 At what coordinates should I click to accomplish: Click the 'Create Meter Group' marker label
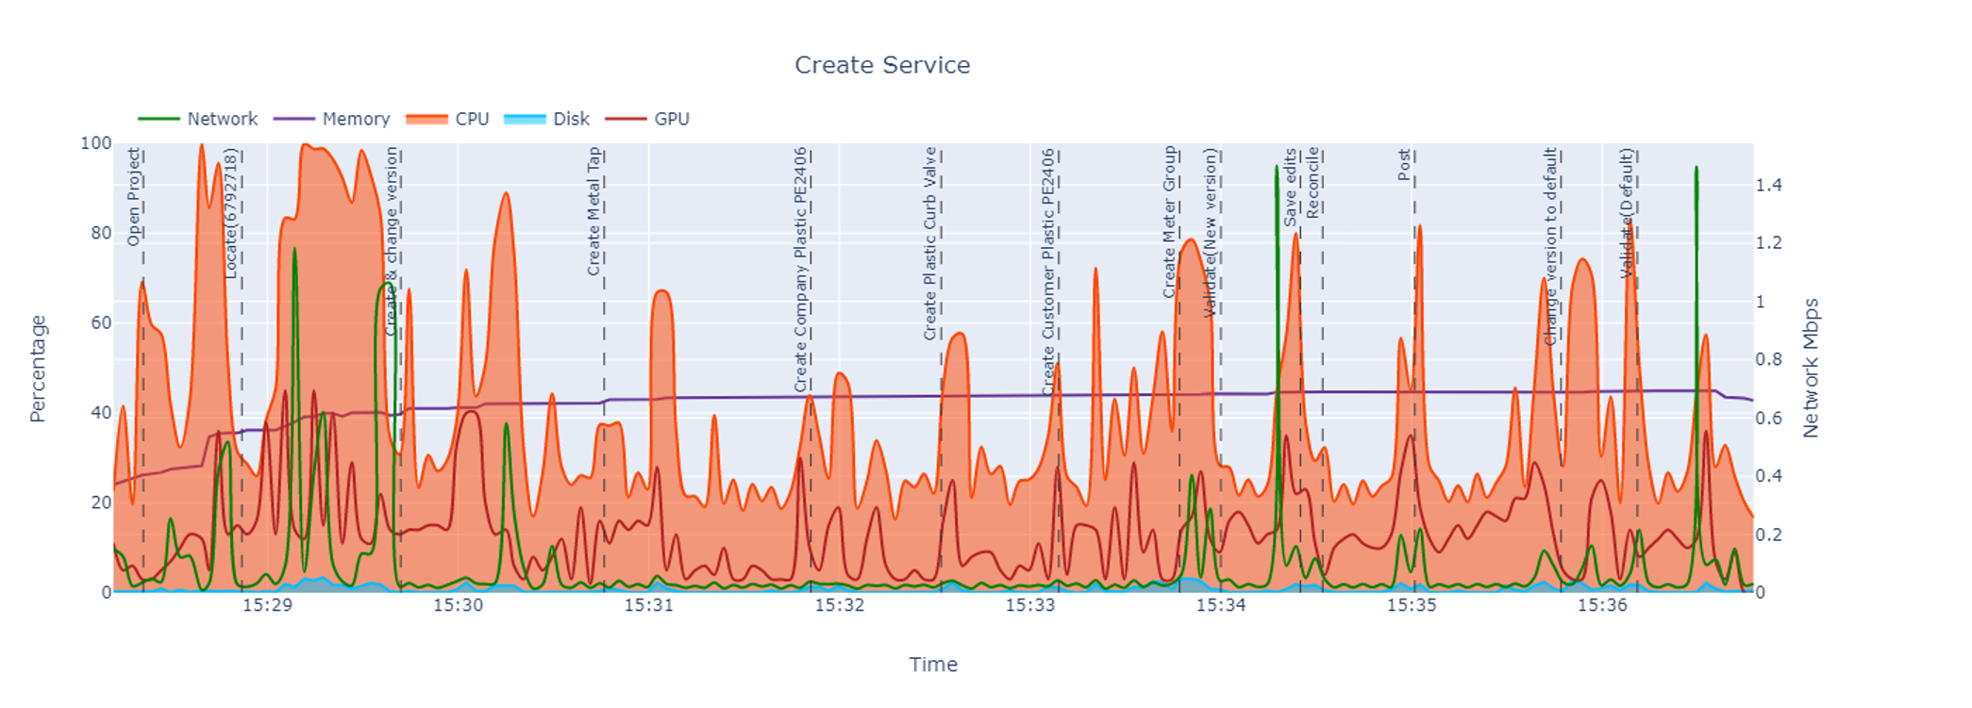pyautogui.click(x=1170, y=222)
